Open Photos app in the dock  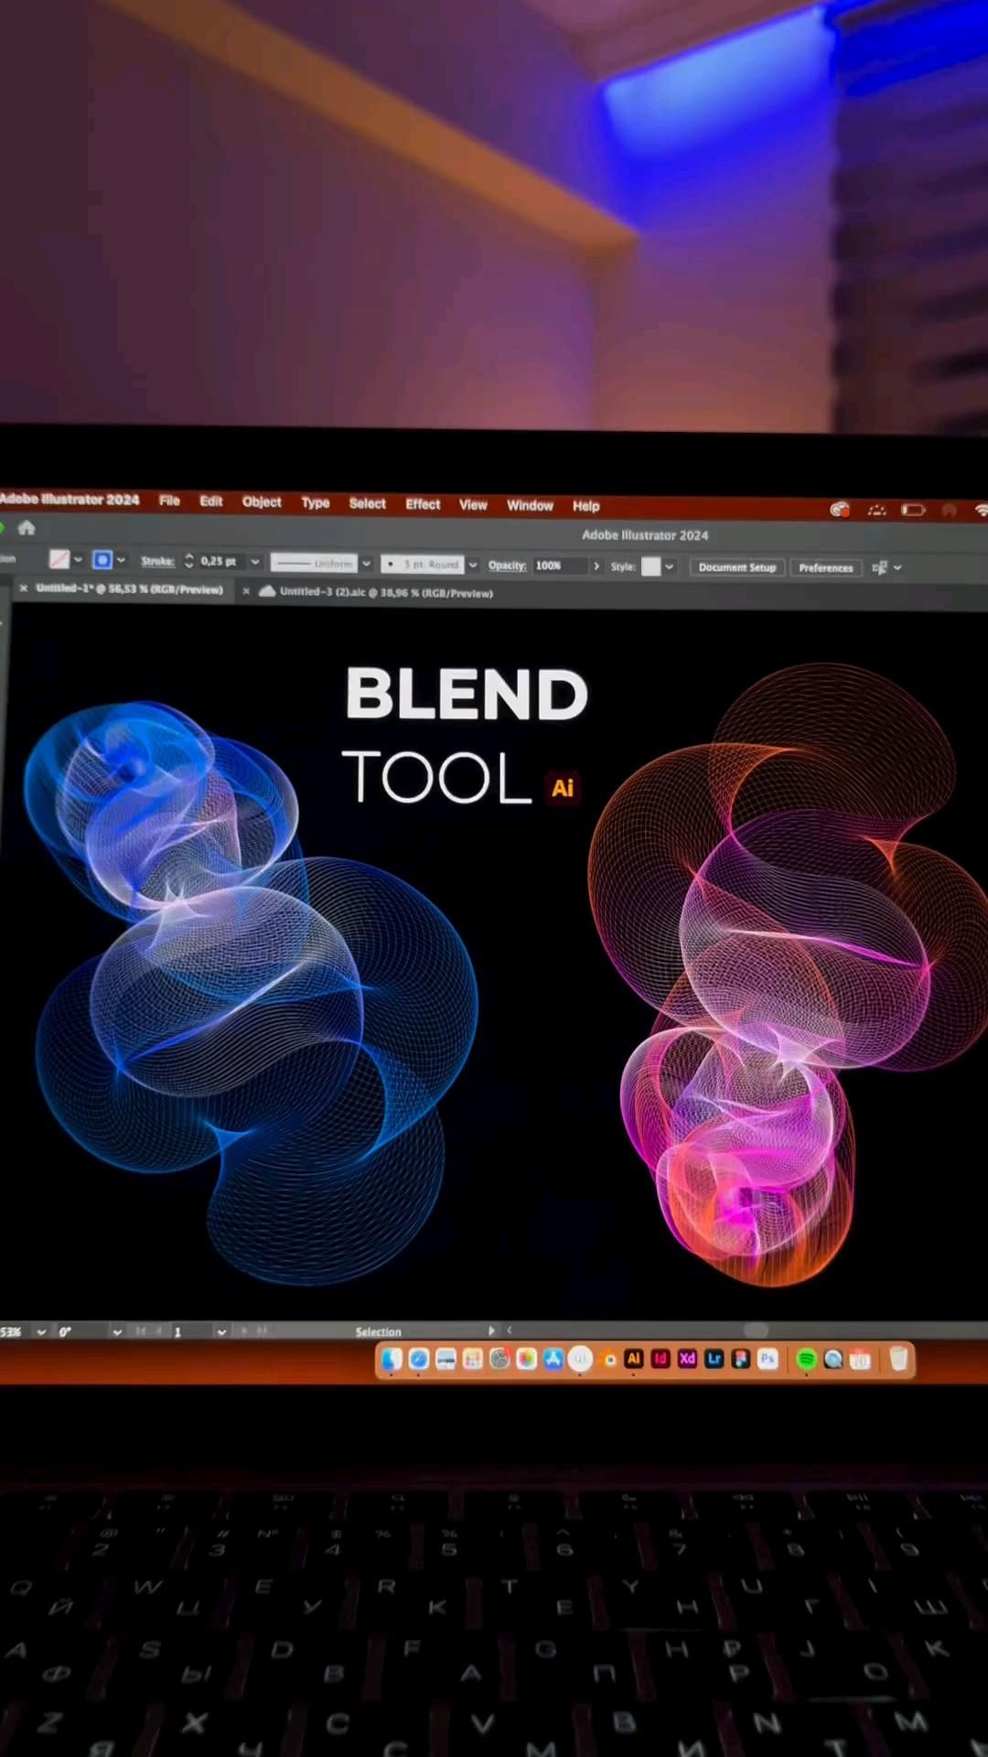526,1359
